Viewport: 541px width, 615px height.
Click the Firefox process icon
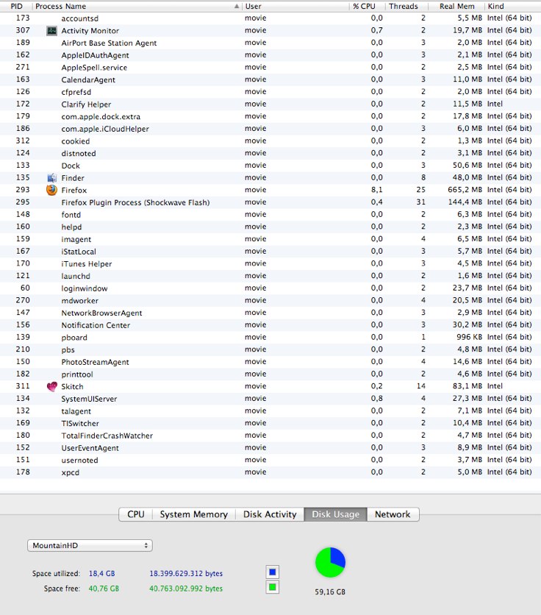pyautogui.click(x=51, y=190)
